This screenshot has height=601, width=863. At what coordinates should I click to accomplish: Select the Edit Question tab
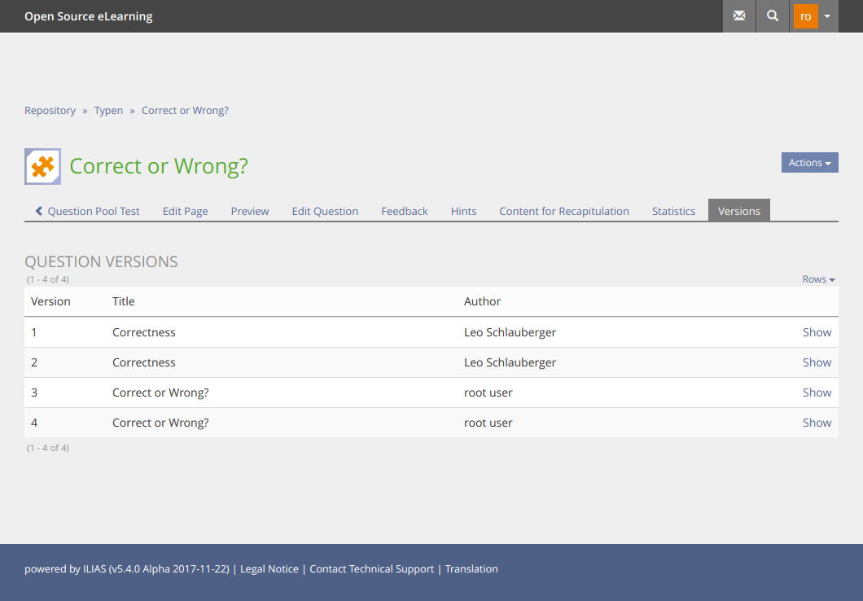[325, 211]
